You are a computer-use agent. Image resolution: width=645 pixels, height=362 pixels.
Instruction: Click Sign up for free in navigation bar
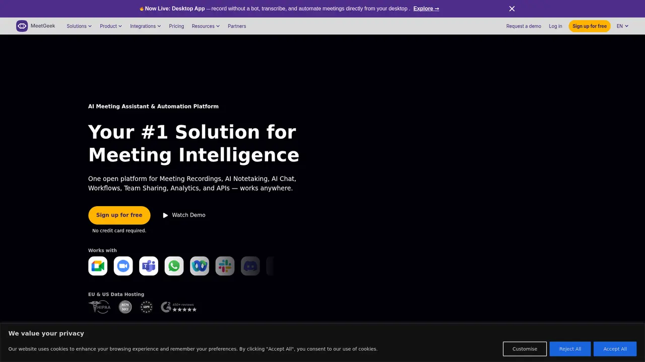(x=590, y=26)
